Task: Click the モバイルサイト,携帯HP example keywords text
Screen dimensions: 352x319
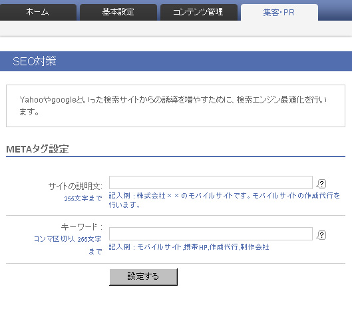Action: 189,247
